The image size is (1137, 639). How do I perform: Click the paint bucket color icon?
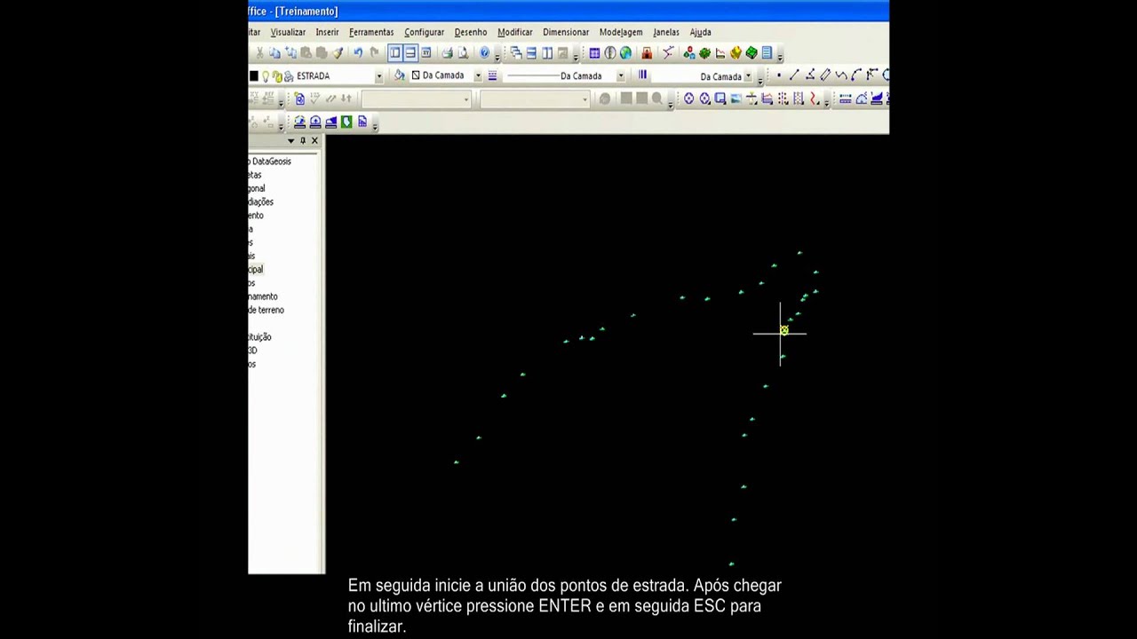pyautogui.click(x=400, y=75)
